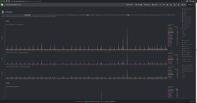197x103 pixels.
Task: Click add more alarms
Action: (186, 62)
